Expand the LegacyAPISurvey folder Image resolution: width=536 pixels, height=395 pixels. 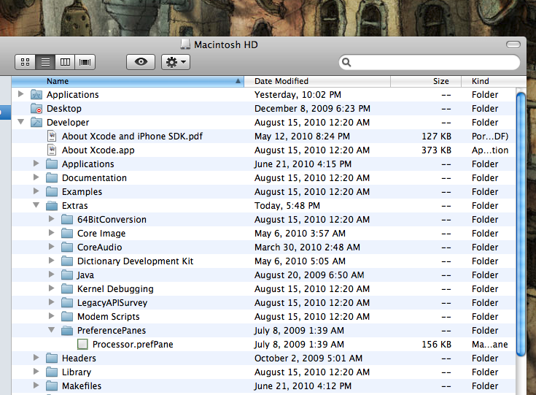pos(51,302)
